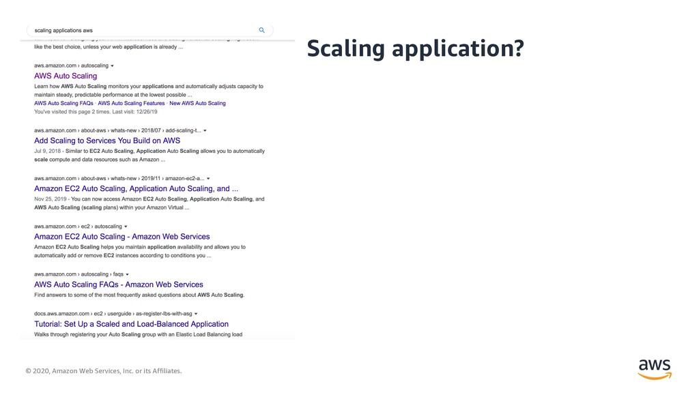
Task: Click the 'Jul 9, 2018' result snippet
Action: [149, 155]
